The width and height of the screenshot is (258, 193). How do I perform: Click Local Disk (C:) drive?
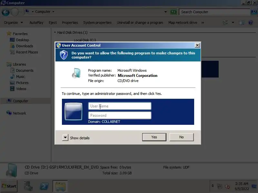[x=85, y=40]
